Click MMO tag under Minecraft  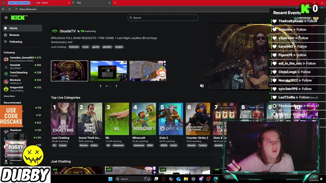tap(150, 145)
